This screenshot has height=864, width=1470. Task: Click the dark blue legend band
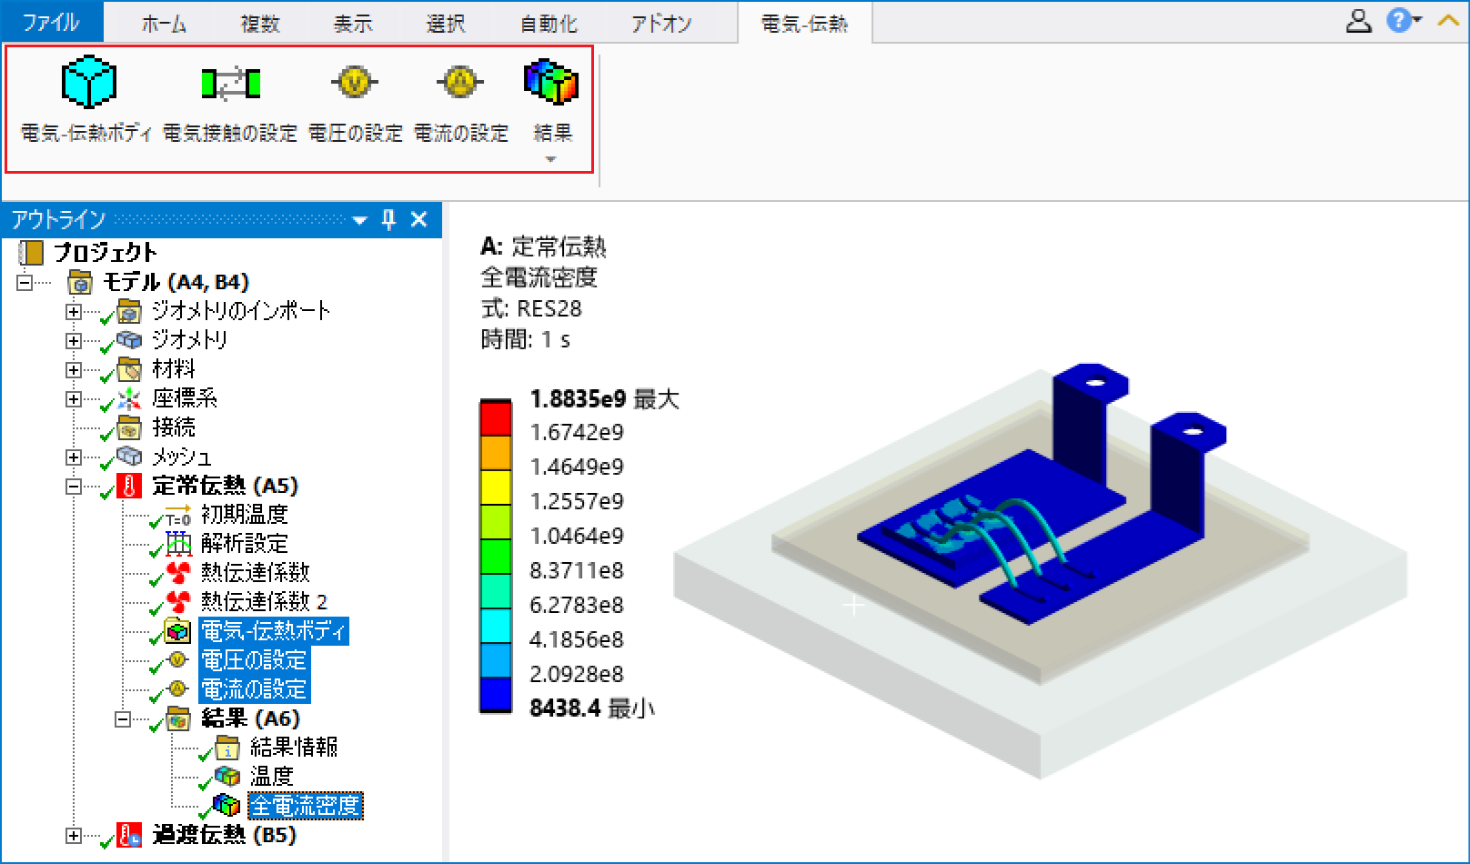tap(496, 695)
